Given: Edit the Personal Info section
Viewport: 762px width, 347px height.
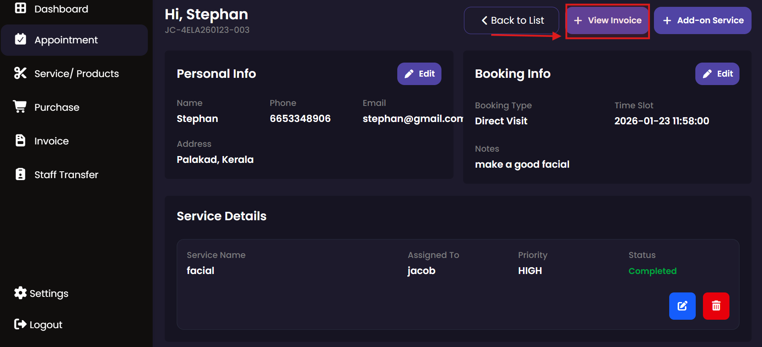Looking at the screenshot, I should coord(419,74).
